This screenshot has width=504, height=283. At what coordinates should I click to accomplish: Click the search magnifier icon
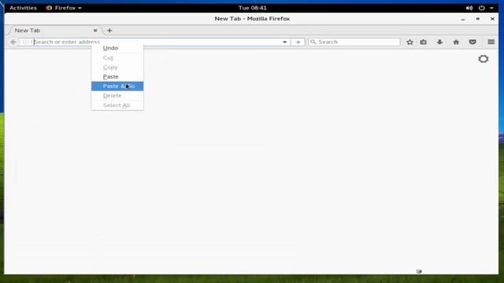(313, 42)
